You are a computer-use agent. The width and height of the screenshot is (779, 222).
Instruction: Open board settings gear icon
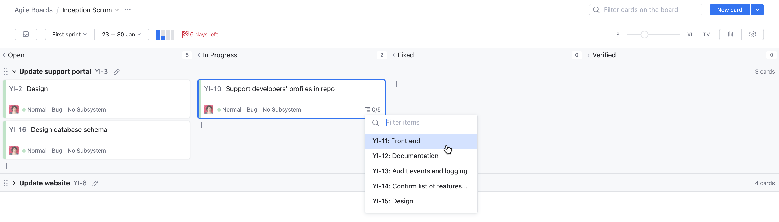coord(752,35)
